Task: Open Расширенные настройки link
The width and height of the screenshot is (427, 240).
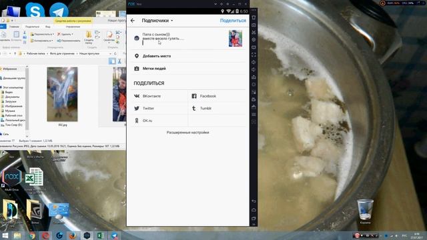Action: (188, 132)
